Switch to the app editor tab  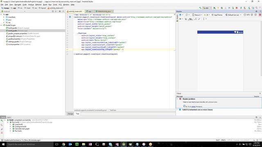pos(90,11)
